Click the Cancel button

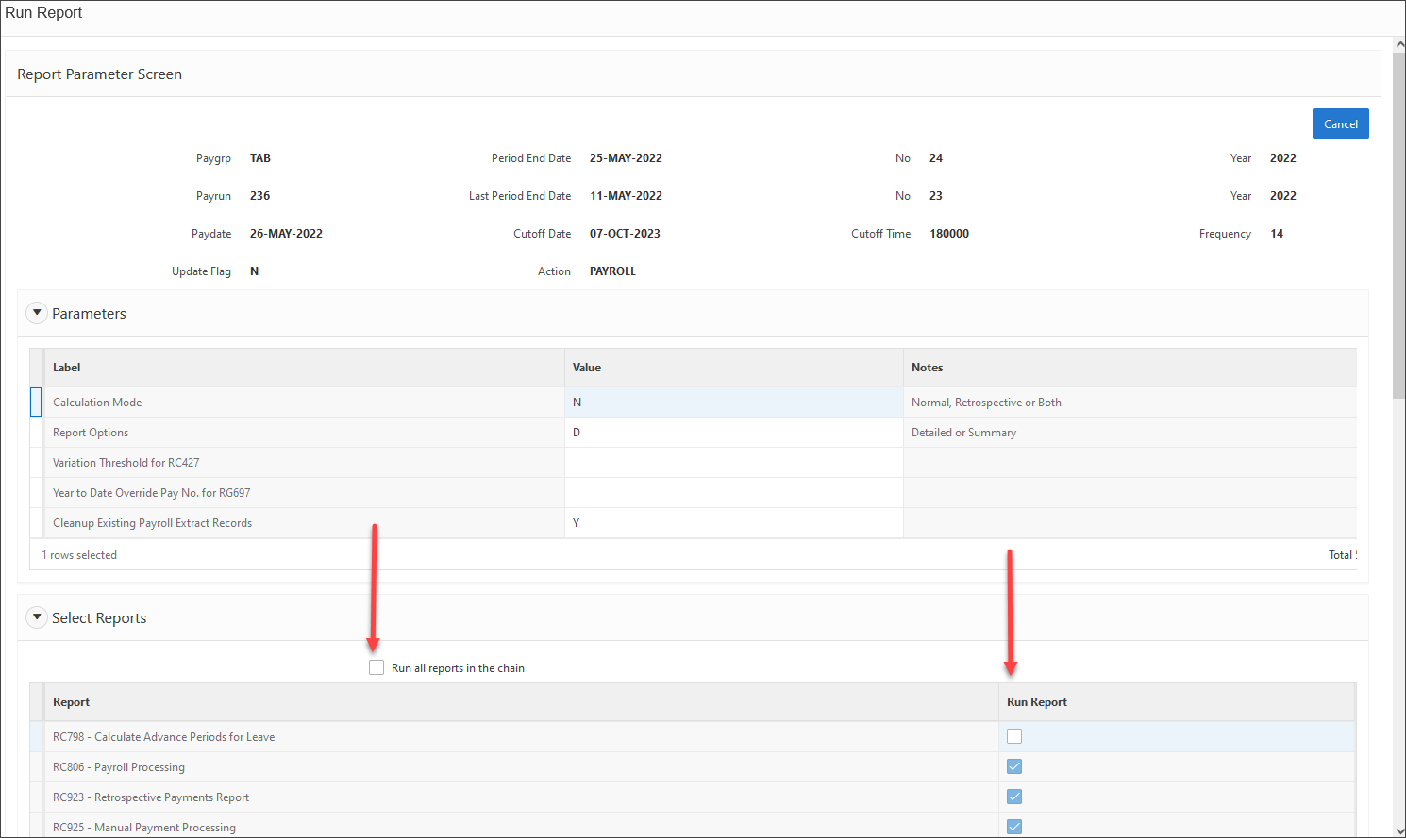coord(1340,123)
